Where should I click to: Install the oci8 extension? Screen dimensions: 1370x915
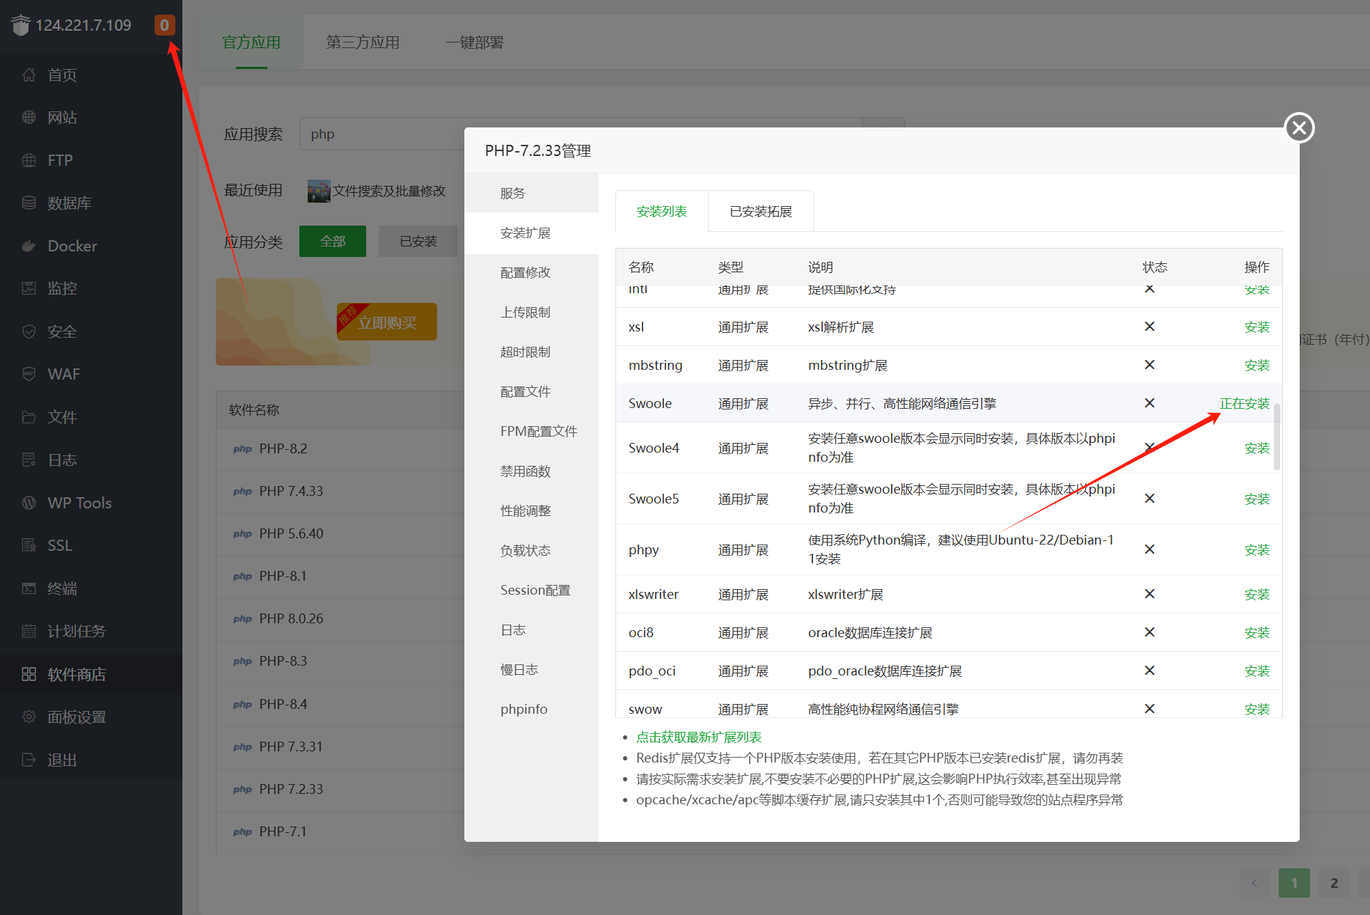click(x=1257, y=632)
